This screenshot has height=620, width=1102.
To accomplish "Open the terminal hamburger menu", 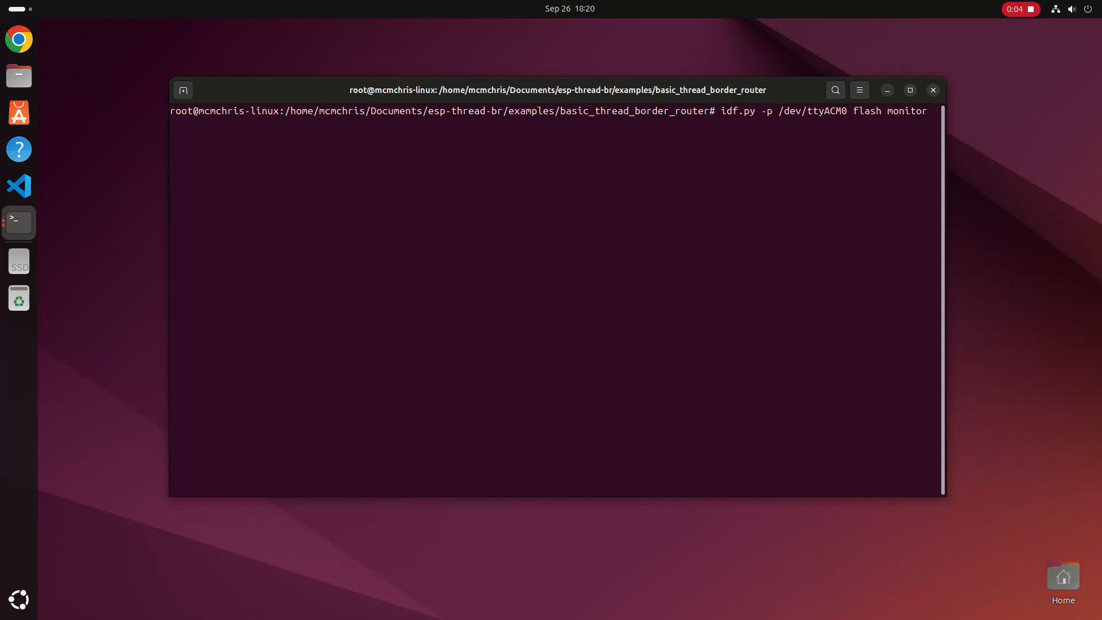I will point(860,90).
